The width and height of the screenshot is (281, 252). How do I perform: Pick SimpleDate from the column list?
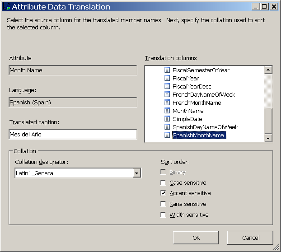[187, 119]
